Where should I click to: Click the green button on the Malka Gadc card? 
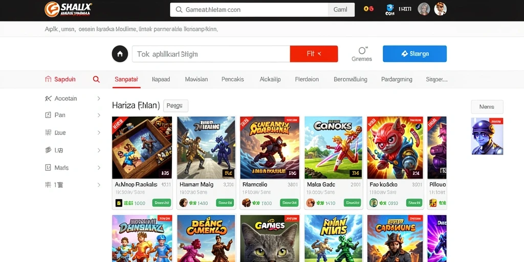tap(352, 203)
